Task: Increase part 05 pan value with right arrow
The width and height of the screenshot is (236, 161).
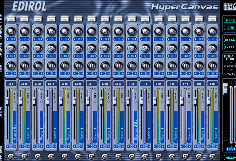Action: [68, 73]
